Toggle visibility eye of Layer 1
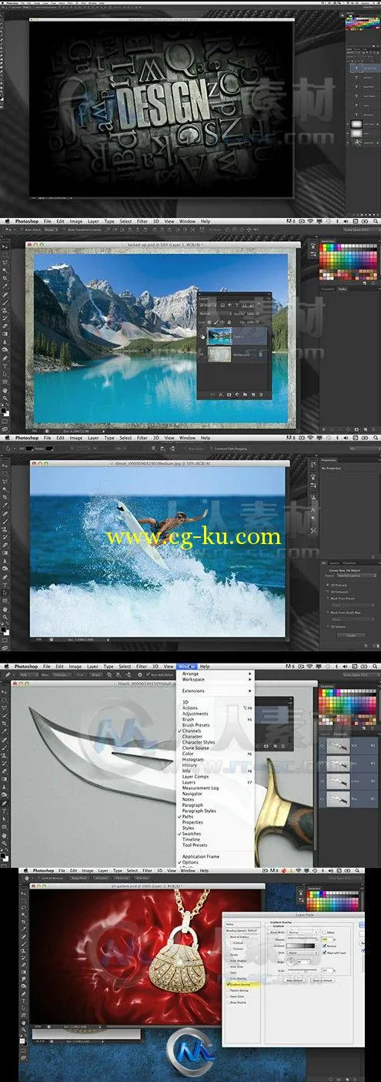The width and height of the screenshot is (381, 1082). [x=202, y=337]
